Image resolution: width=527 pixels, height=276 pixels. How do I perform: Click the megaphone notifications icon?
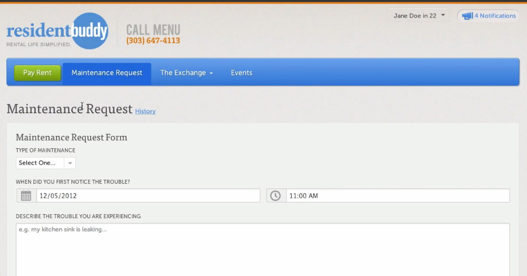pyautogui.click(x=467, y=16)
